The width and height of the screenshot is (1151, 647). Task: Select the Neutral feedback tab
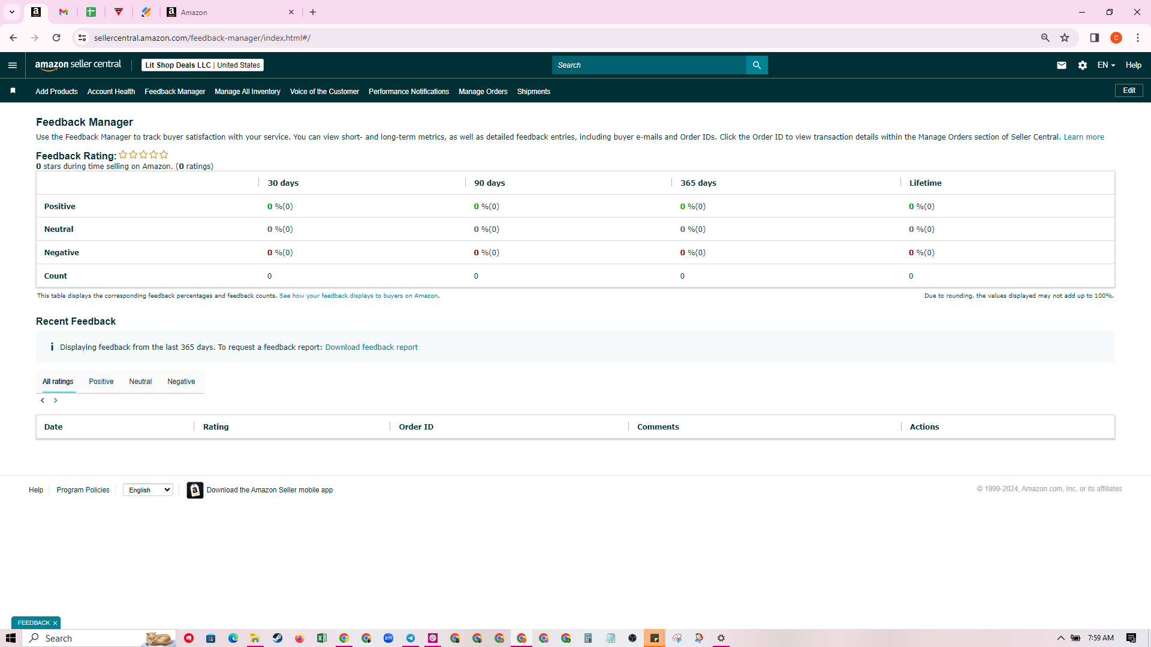(x=140, y=382)
